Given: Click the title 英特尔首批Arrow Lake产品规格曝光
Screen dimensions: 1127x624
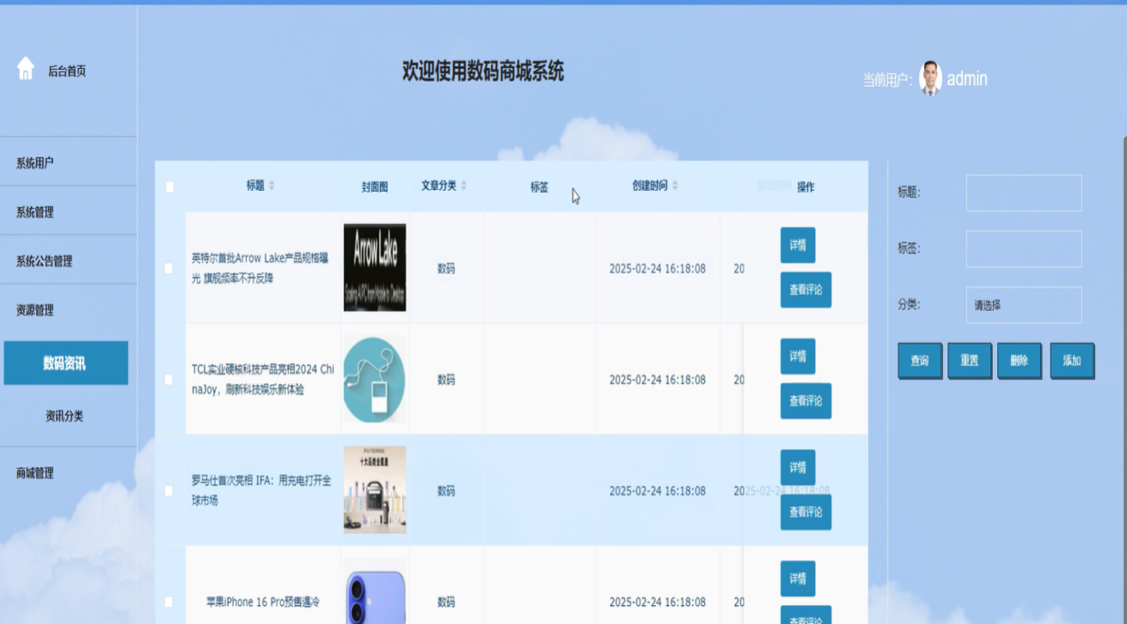Looking at the screenshot, I should click(x=260, y=268).
